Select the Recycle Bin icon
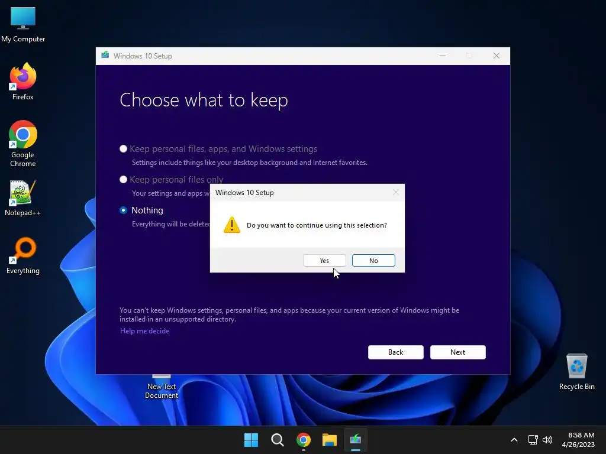The width and height of the screenshot is (606, 454). (x=576, y=372)
